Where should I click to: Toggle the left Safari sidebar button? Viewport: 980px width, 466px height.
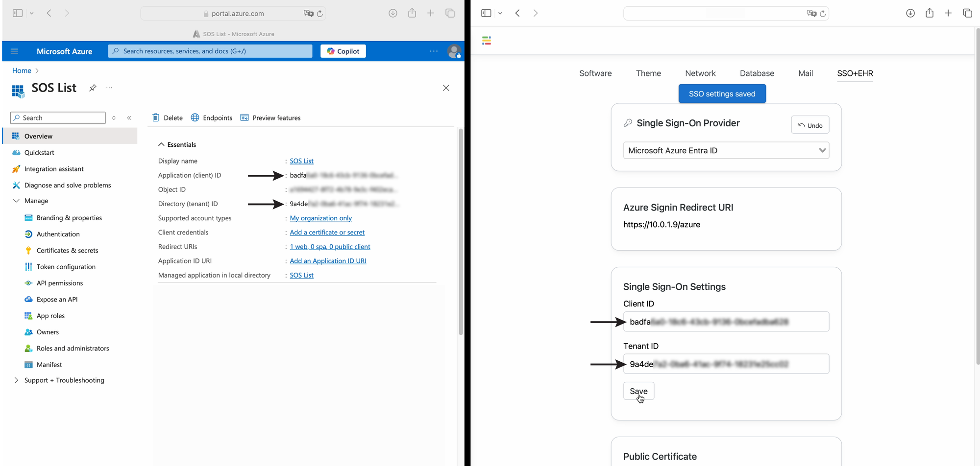(x=18, y=13)
